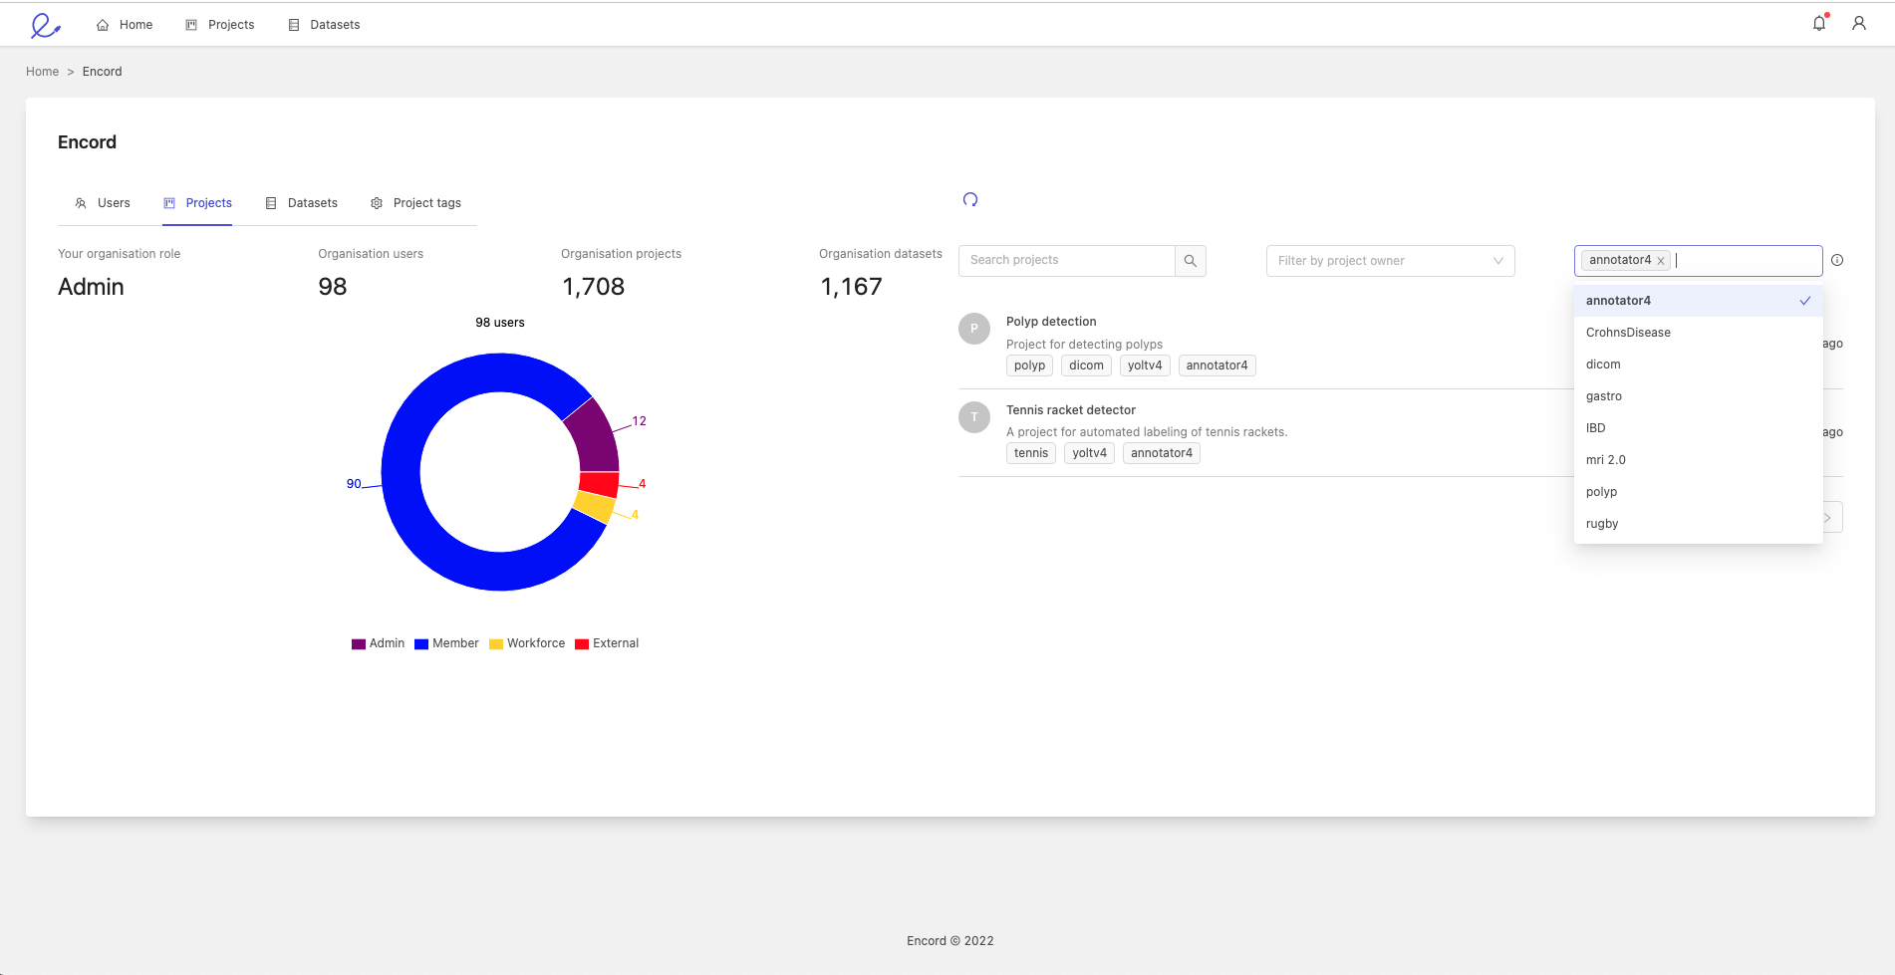Toggle External legend swatch
This screenshot has height=975, width=1895.
pos(582,644)
